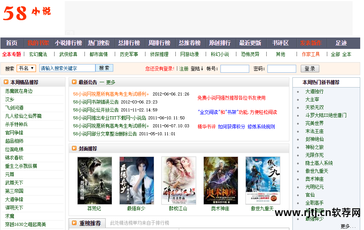This screenshot has width=364, height=230.
Task: Open 大道独行 in hot new books
Action: [x=314, y=92]
